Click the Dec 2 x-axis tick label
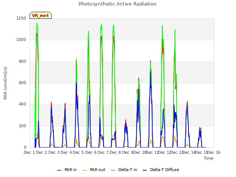The height and width of the screenshot is (177, 236). pos(42,152)
